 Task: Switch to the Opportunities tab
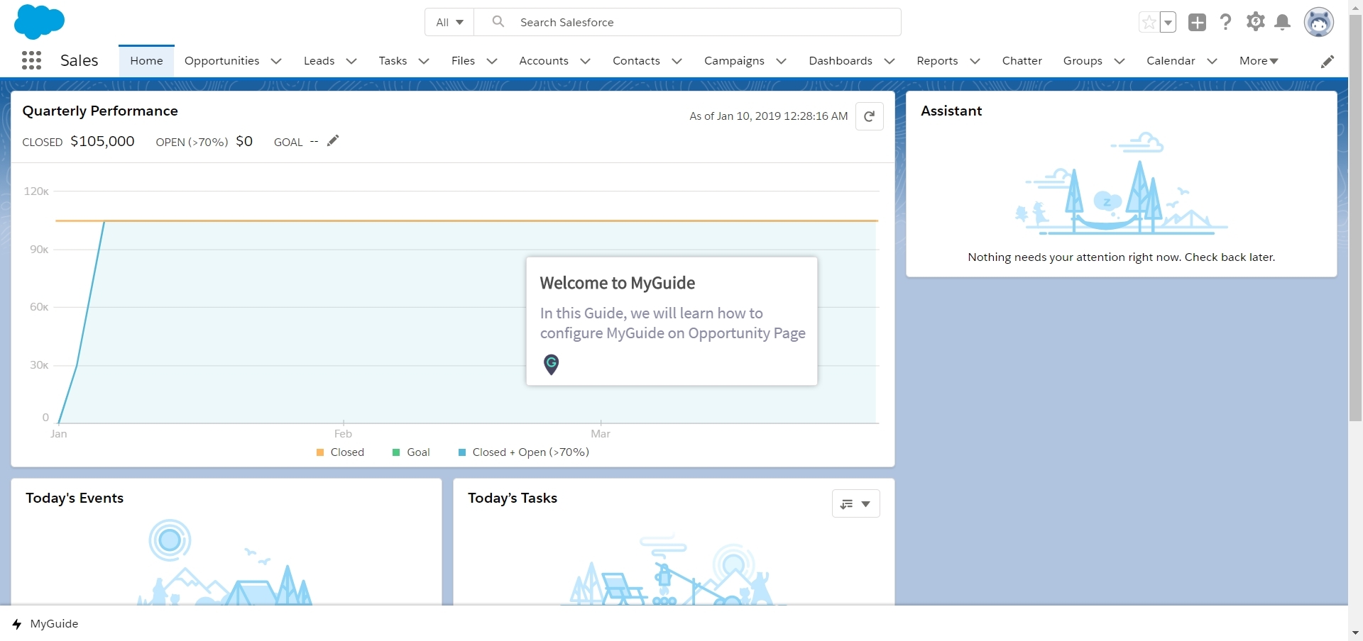pos(221,61)
